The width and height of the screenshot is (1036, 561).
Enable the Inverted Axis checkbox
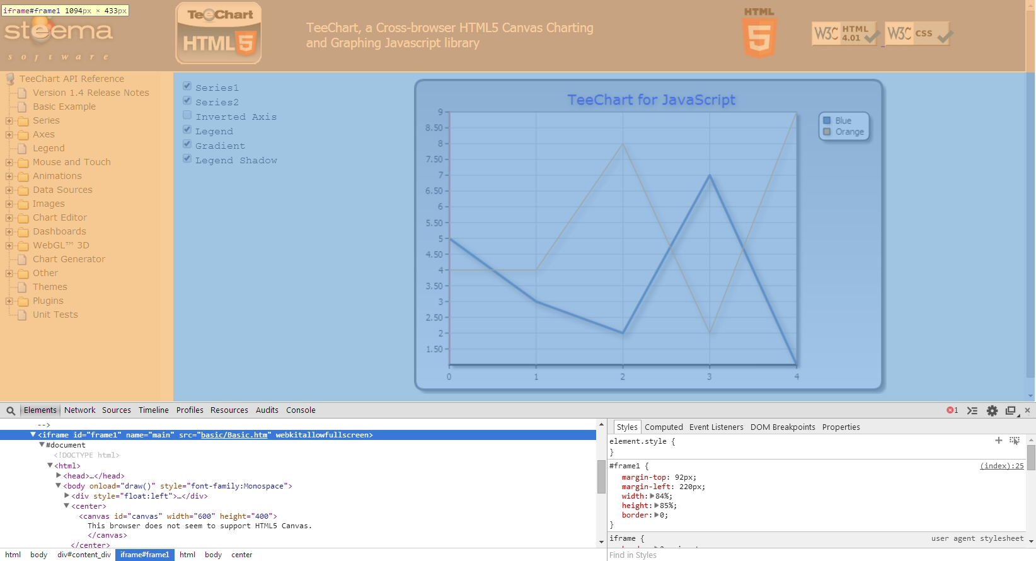click(187, 115)
